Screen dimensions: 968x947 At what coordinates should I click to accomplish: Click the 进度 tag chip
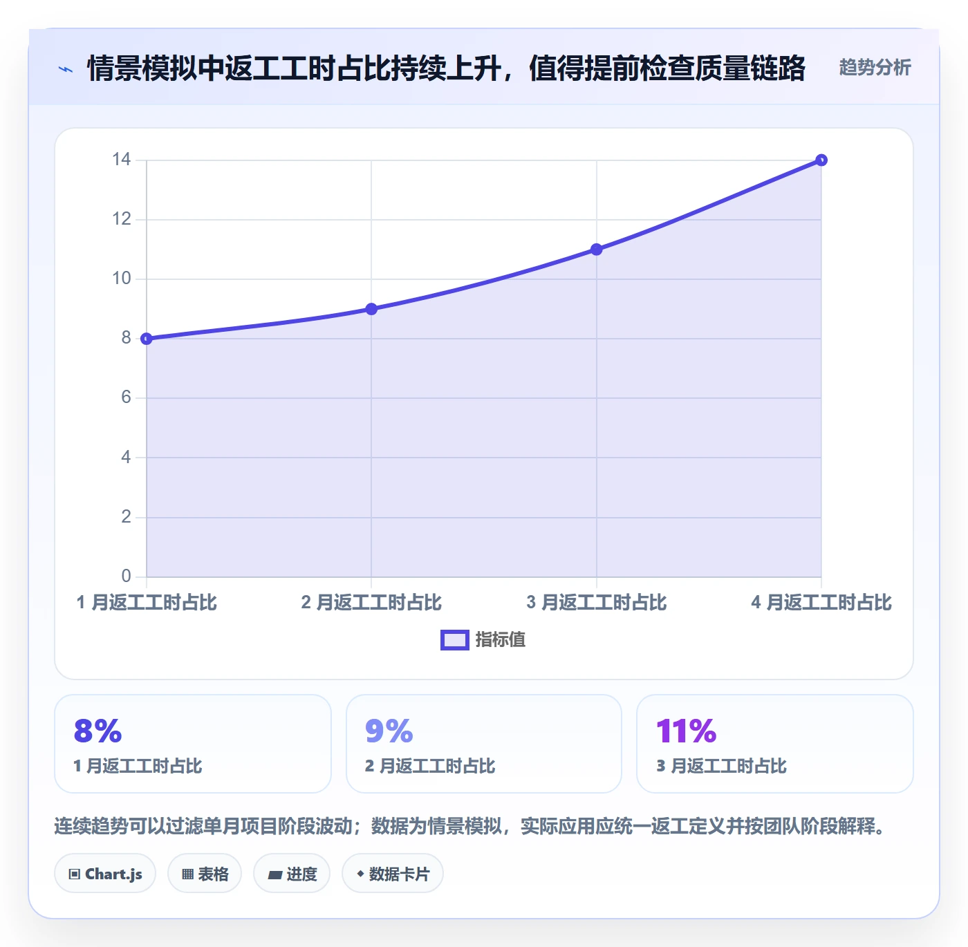coord(292,874)
